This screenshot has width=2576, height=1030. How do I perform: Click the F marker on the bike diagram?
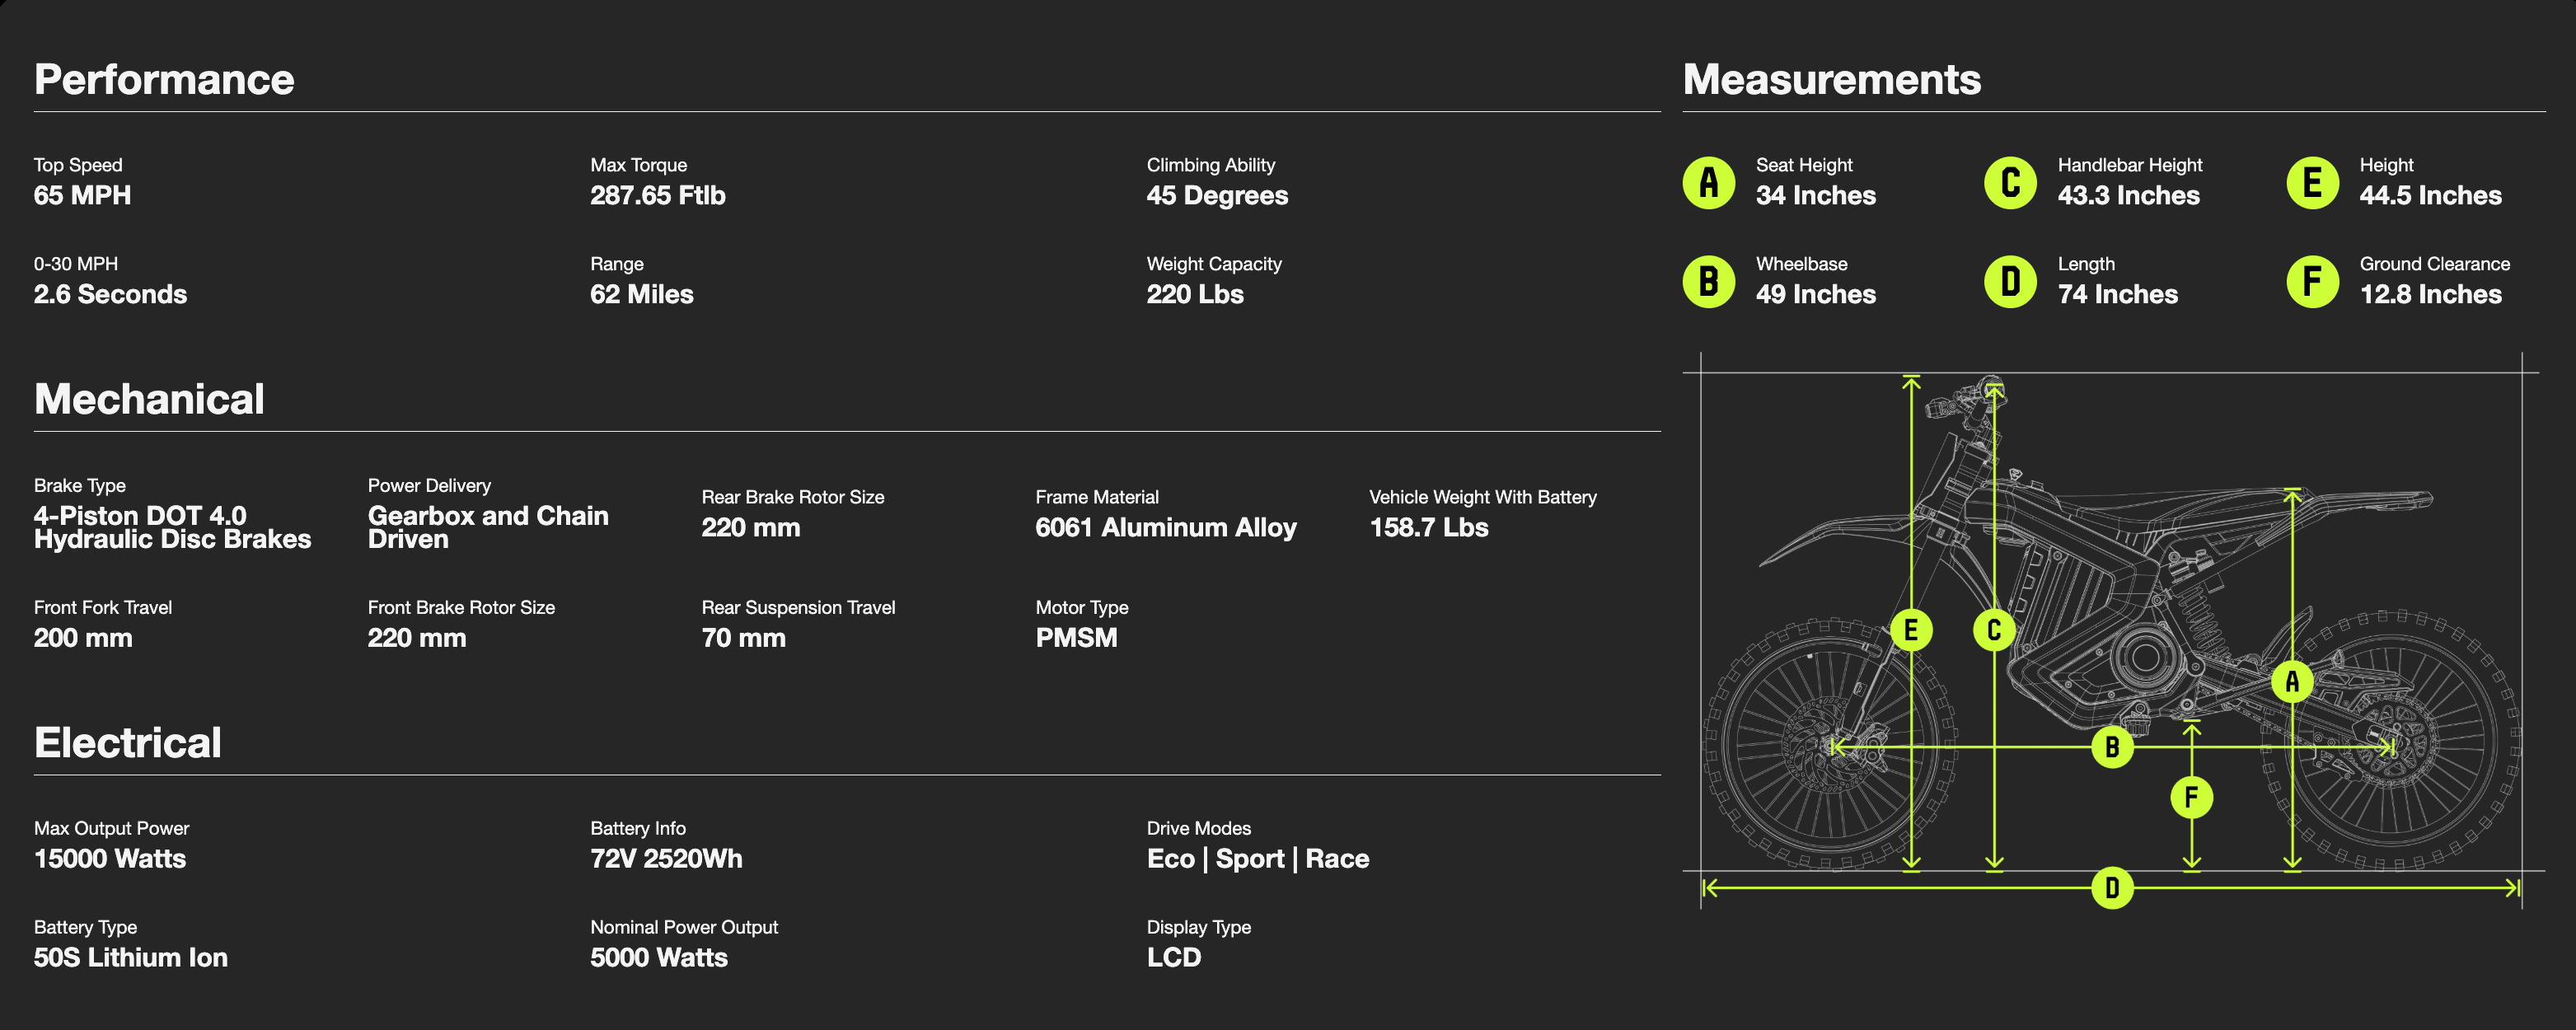(2191, 797)
